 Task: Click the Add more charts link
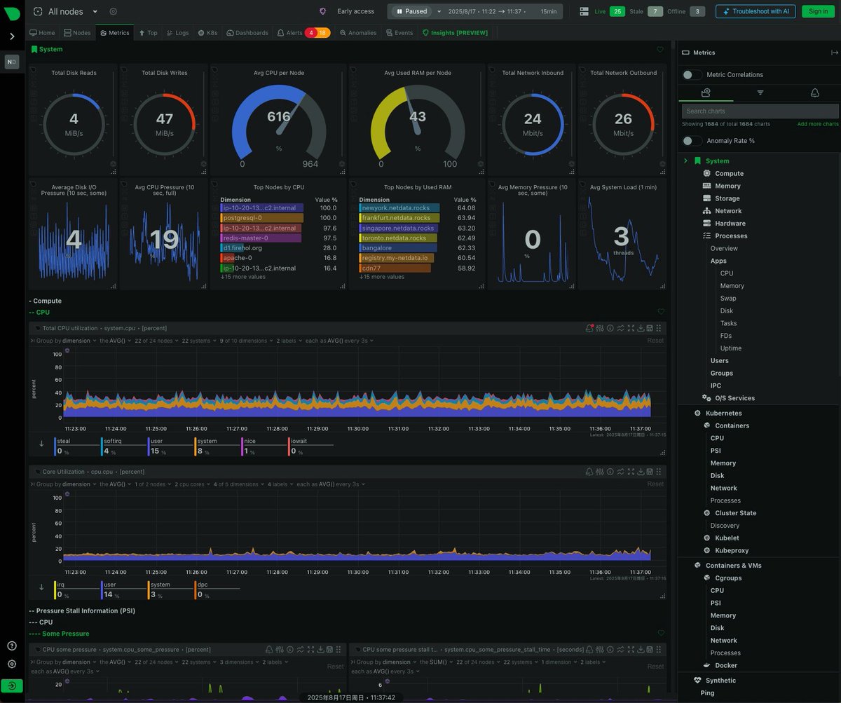point(818,124)
